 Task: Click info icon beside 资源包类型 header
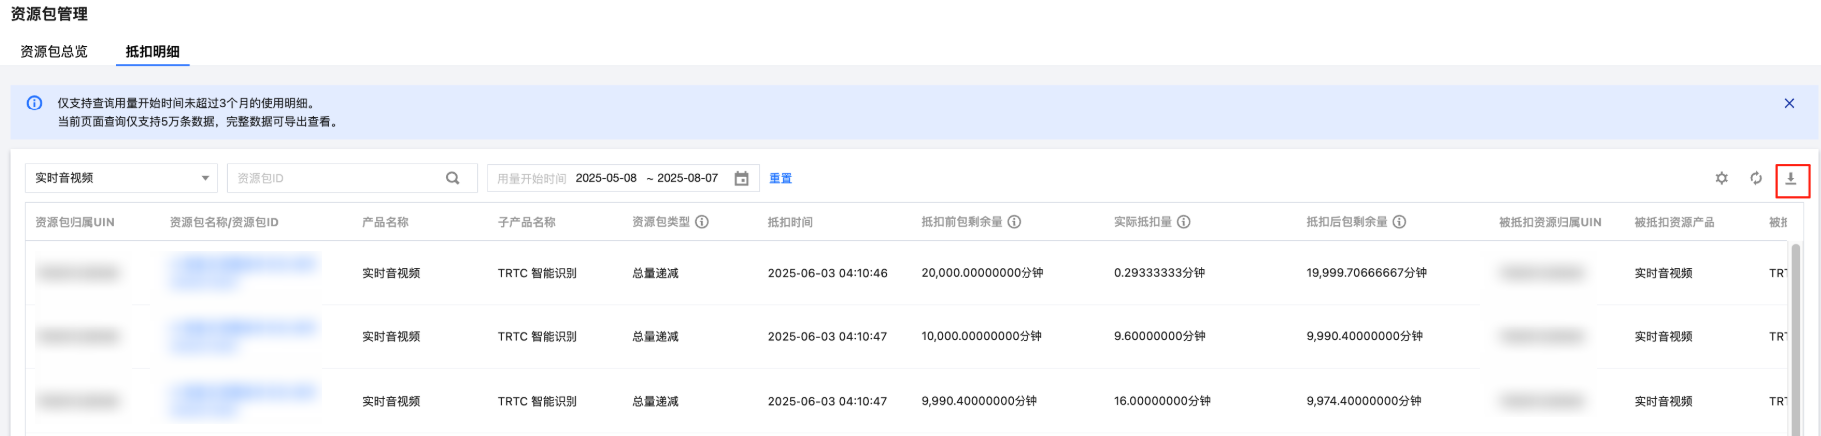(x=702, y=222)
